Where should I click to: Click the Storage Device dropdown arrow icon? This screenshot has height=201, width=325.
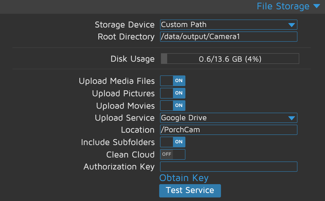tap(291, 25)
